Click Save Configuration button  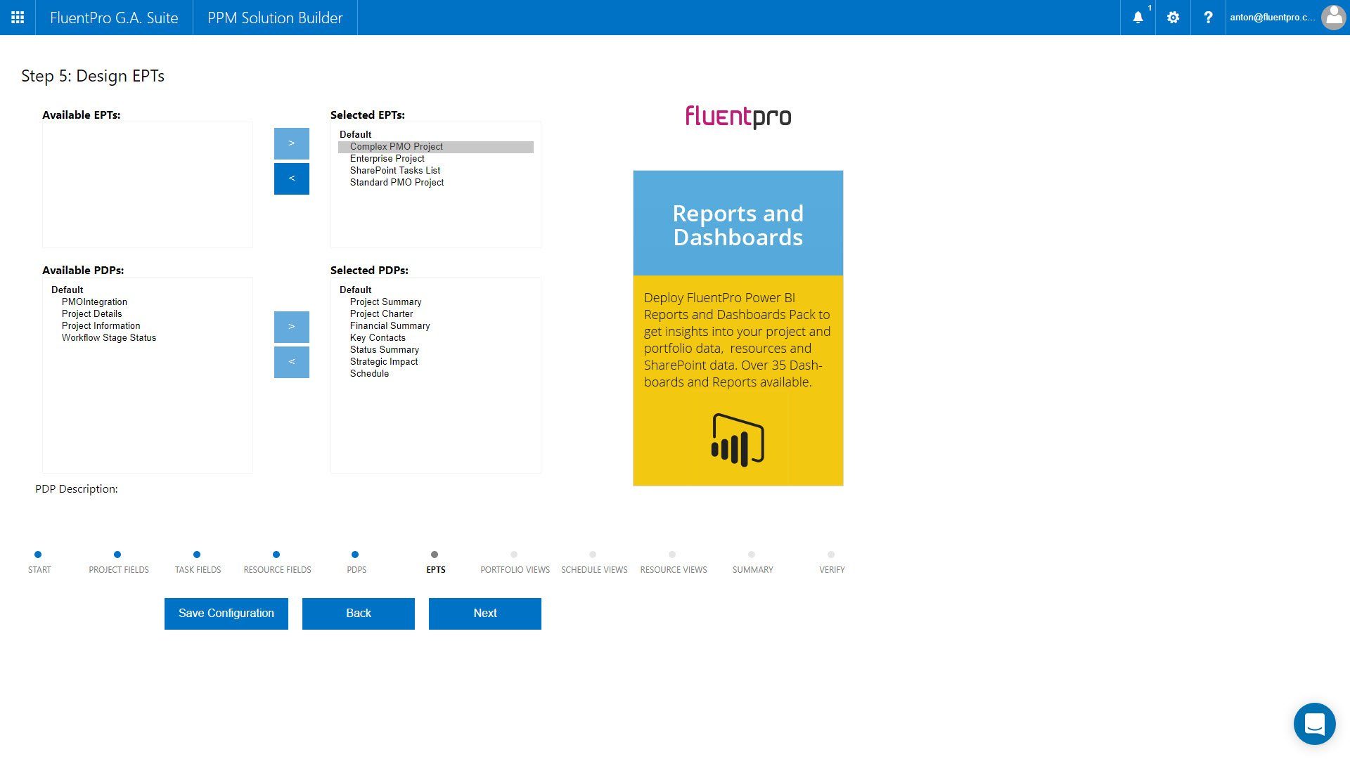tap(226, 614)
